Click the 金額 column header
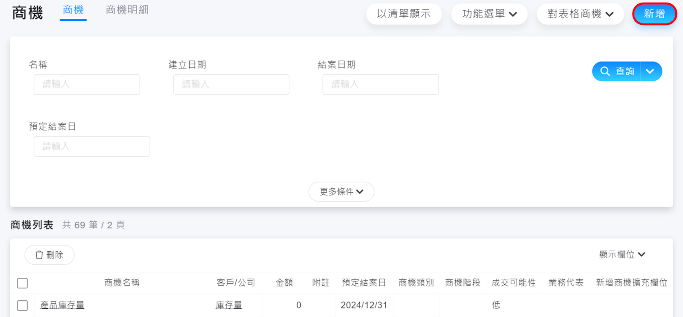This screenshot has height=317, width=683. [x=284, y=283]
